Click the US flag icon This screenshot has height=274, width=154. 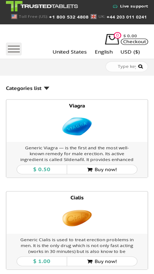(14, 16)
